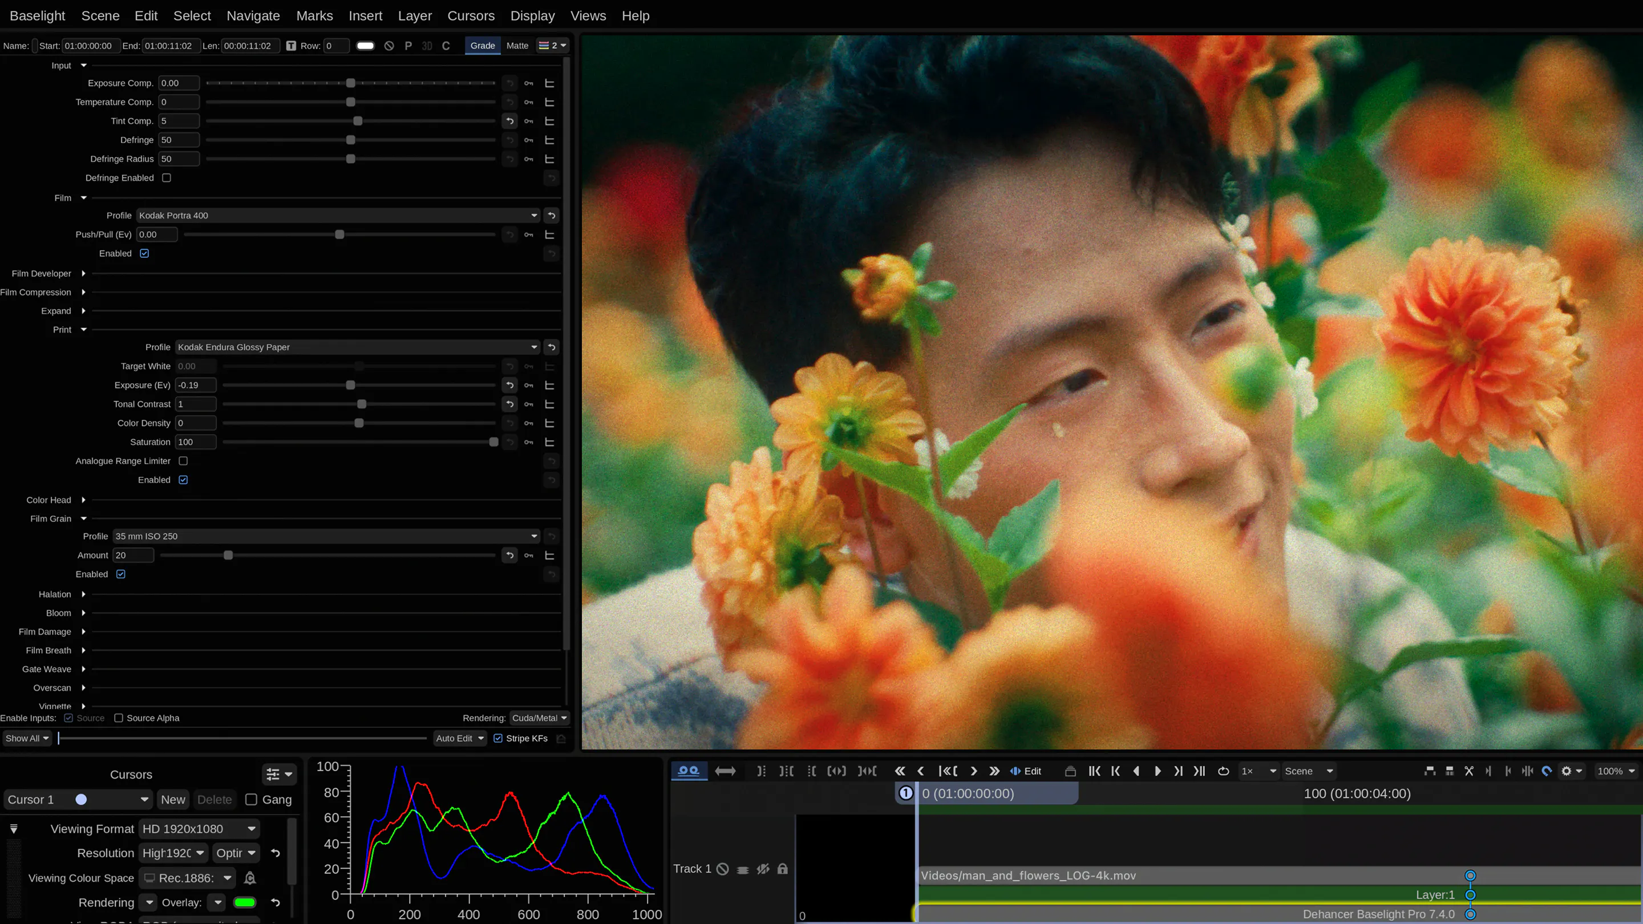
Task: Expand the Halation section
Action: 83,594
